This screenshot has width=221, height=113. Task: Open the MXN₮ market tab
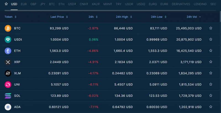[108, 4]
